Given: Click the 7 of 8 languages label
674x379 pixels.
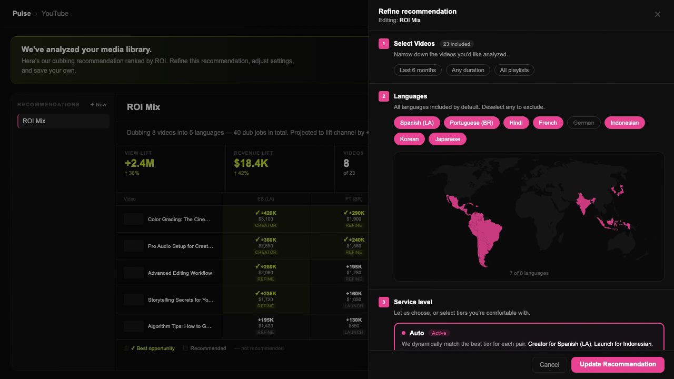Looking at the screenshot, I should [529, 273].
